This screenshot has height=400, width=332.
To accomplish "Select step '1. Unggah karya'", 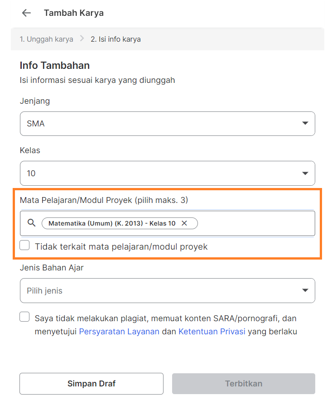I will [x=46, y=39].
